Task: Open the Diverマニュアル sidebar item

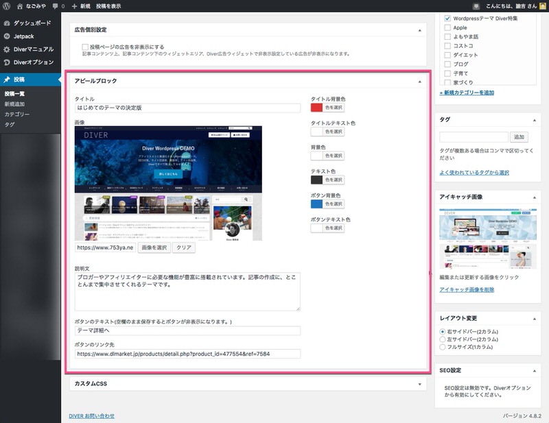Action: pyautogui.click(x=31, y=49)
